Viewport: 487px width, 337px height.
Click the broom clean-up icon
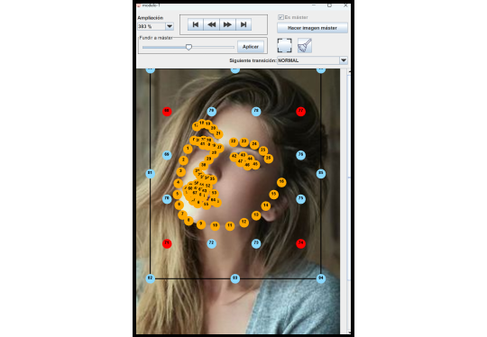305,45
